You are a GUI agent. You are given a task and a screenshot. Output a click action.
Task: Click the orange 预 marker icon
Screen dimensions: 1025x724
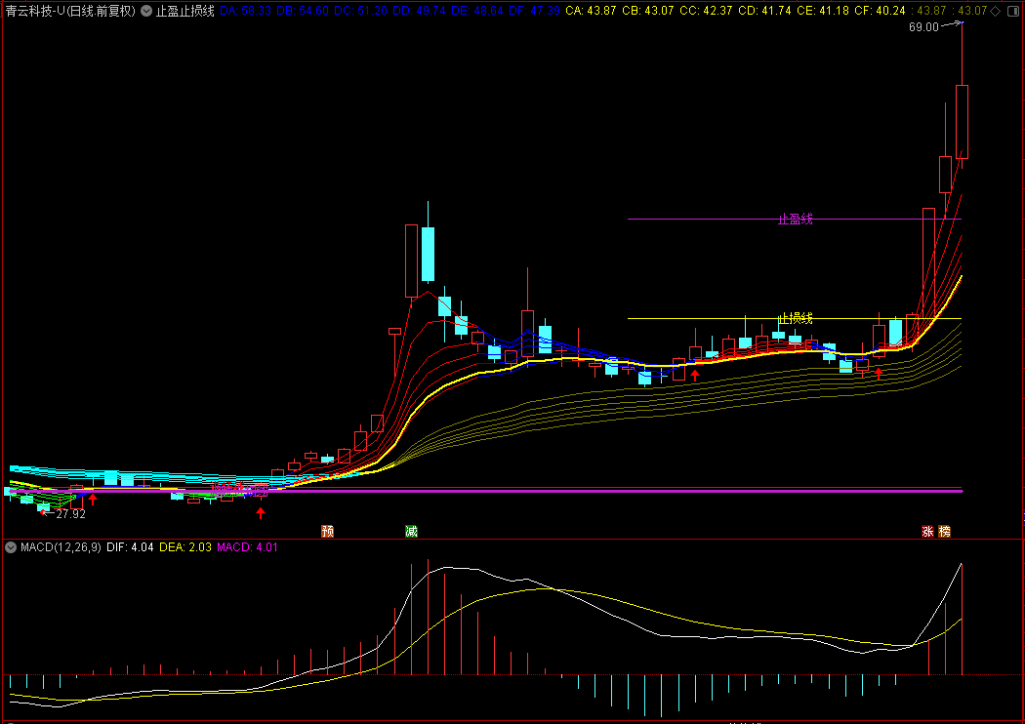coord(327,531)
